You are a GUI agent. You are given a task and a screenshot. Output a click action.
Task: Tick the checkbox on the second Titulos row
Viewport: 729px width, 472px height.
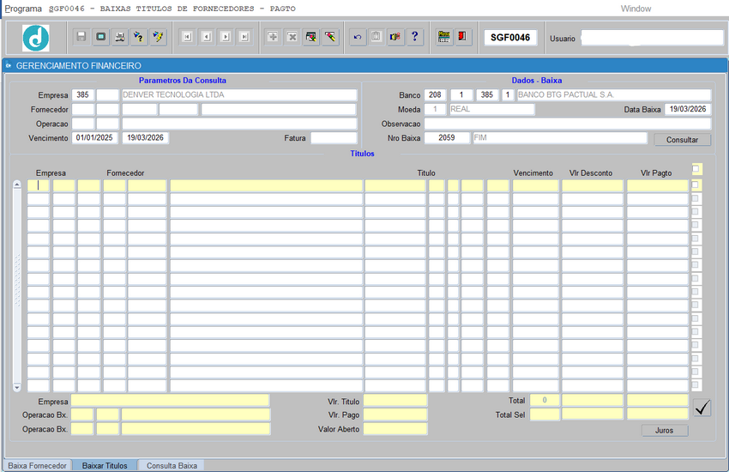(695, 198)
